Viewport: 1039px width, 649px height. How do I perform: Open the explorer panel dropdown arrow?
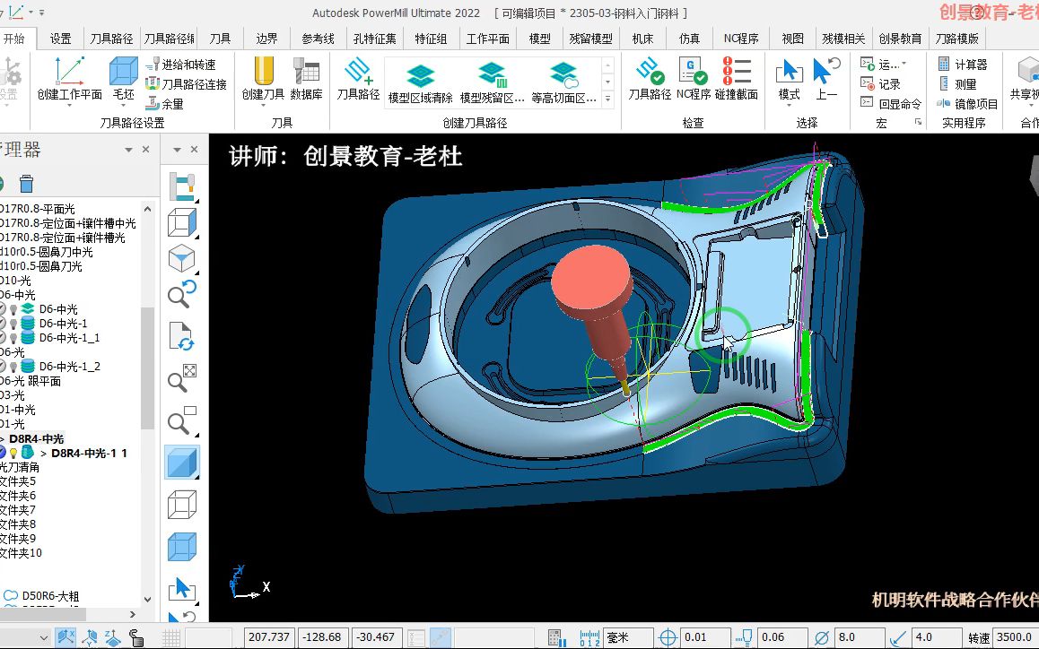[x=128, y=150]
